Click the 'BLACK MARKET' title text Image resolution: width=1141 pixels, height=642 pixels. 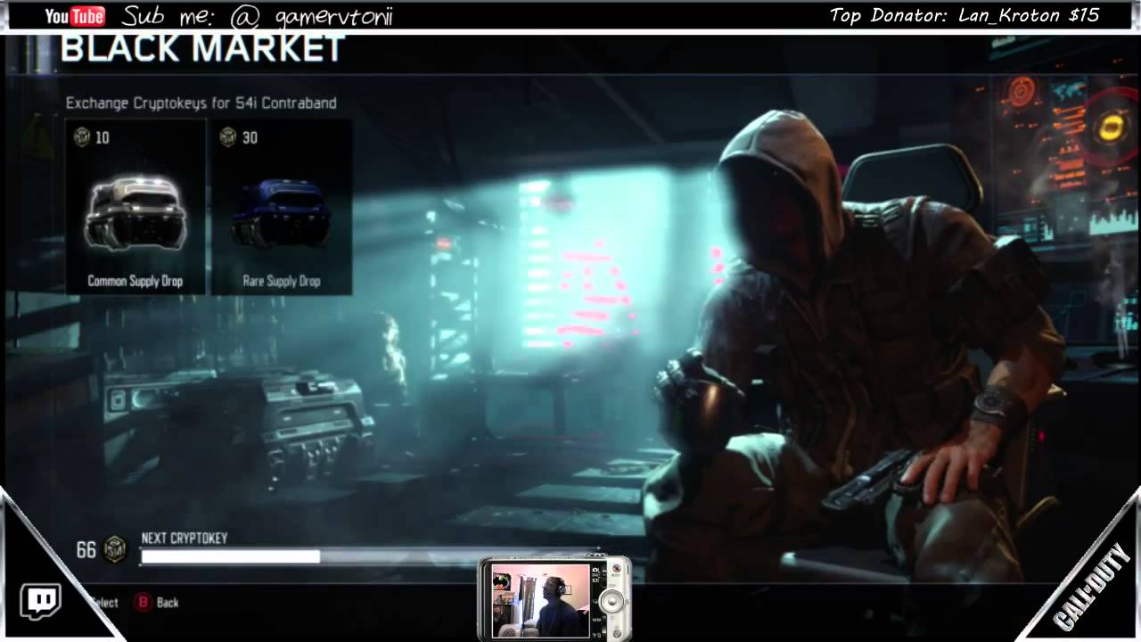point(202,49)
